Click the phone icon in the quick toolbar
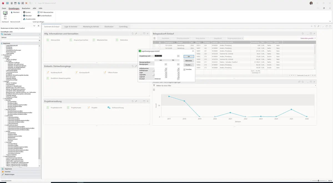The width and height of the screenshot is (333, 183). [19, 3]
